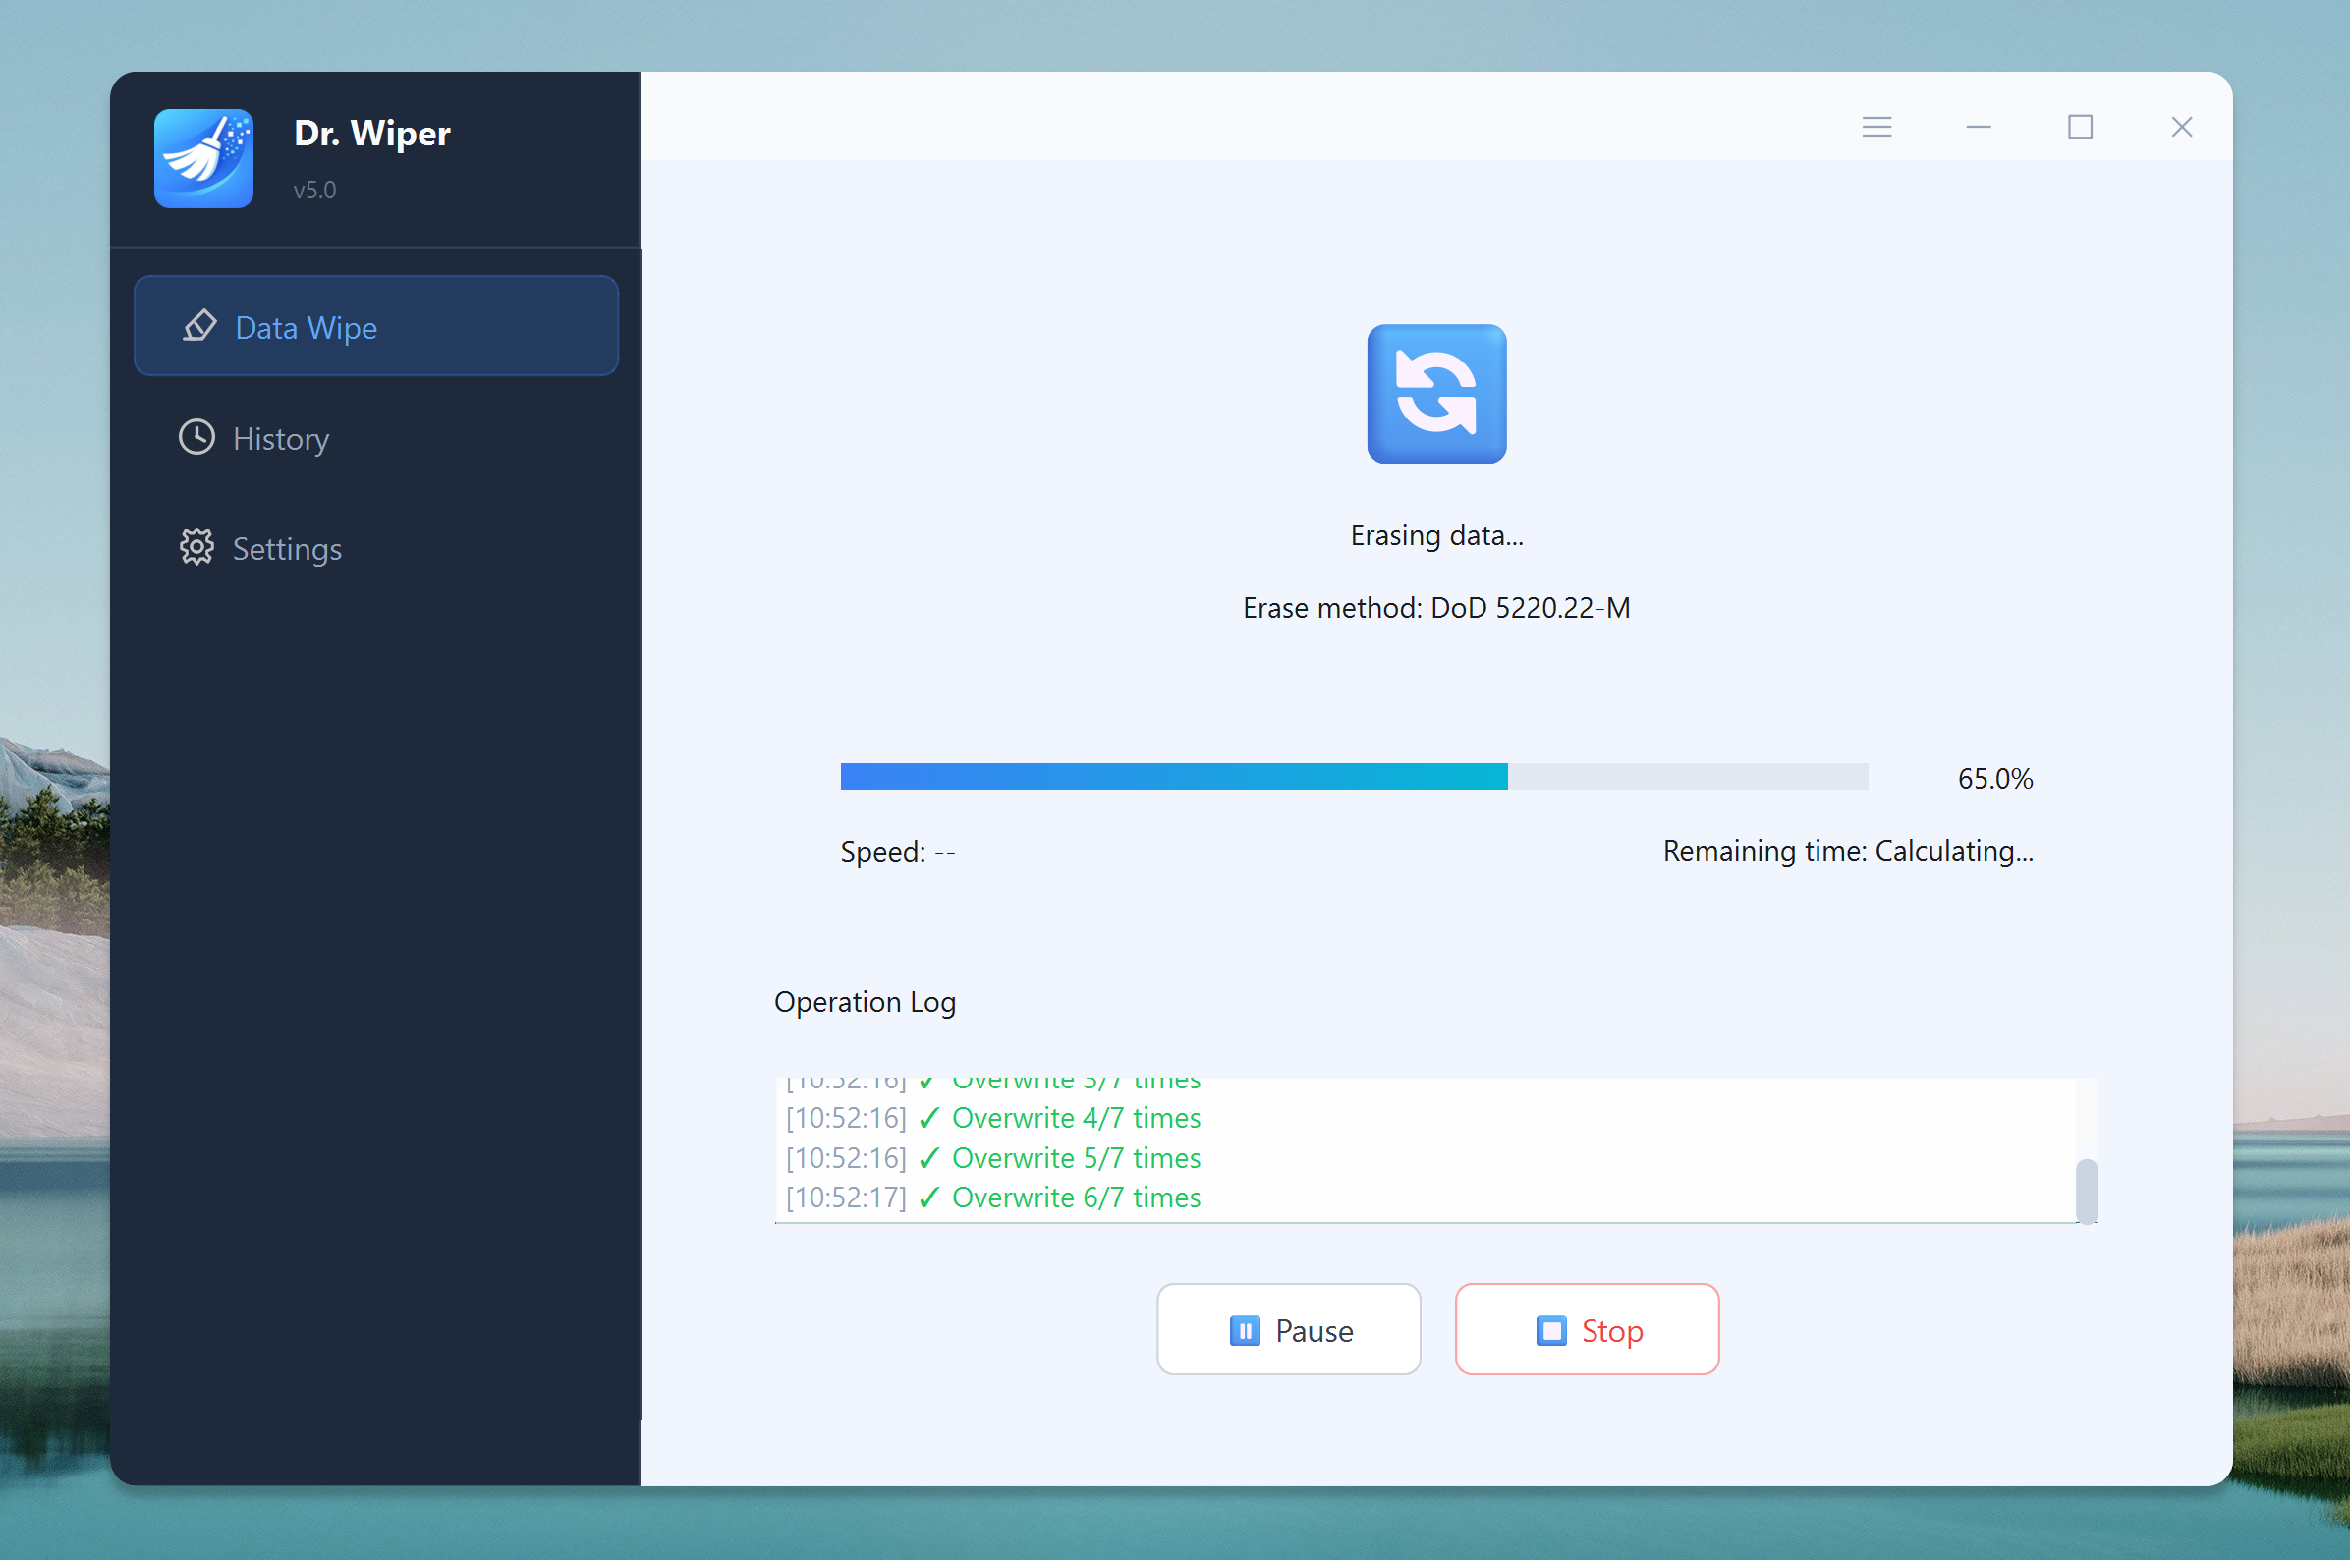
Task: Maximize the Dr. Wiper window
Action: 2080,128
